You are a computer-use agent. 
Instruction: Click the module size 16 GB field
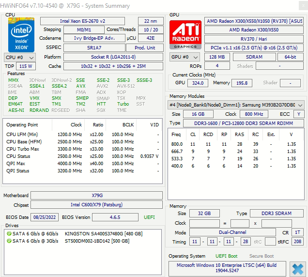198,114
